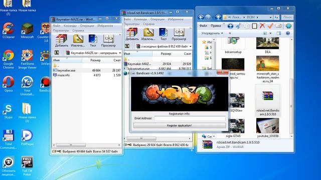The image size is (321, 180).
Task: Open Правка menu in Explorer window
Action: (216, 25)
